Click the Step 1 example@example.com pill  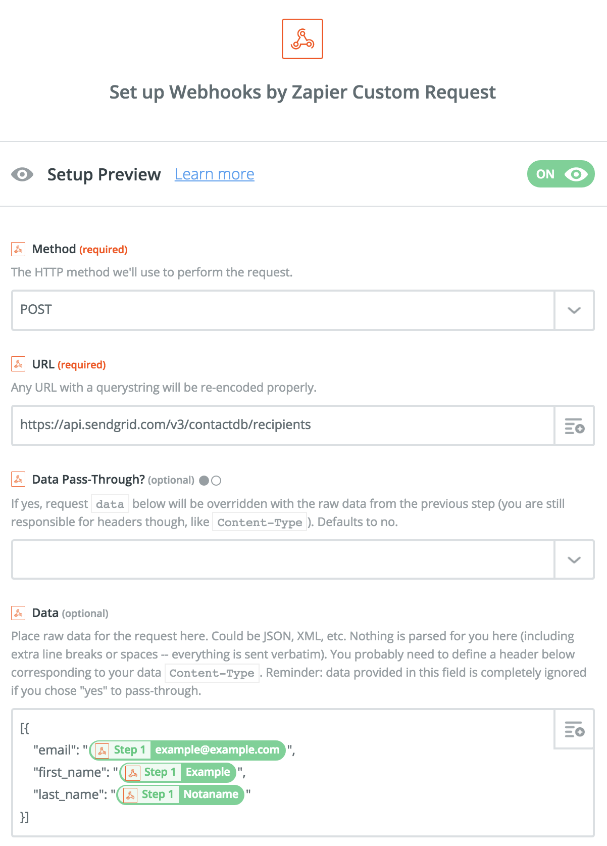(x=187, y=750)
